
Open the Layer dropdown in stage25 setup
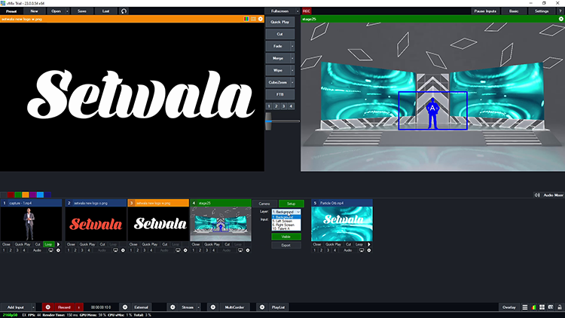tap(286, 213)
